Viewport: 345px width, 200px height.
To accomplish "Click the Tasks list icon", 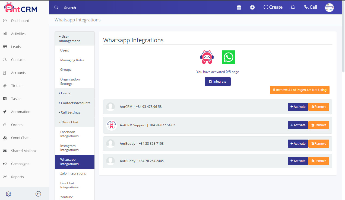I will tap(5, 99).
